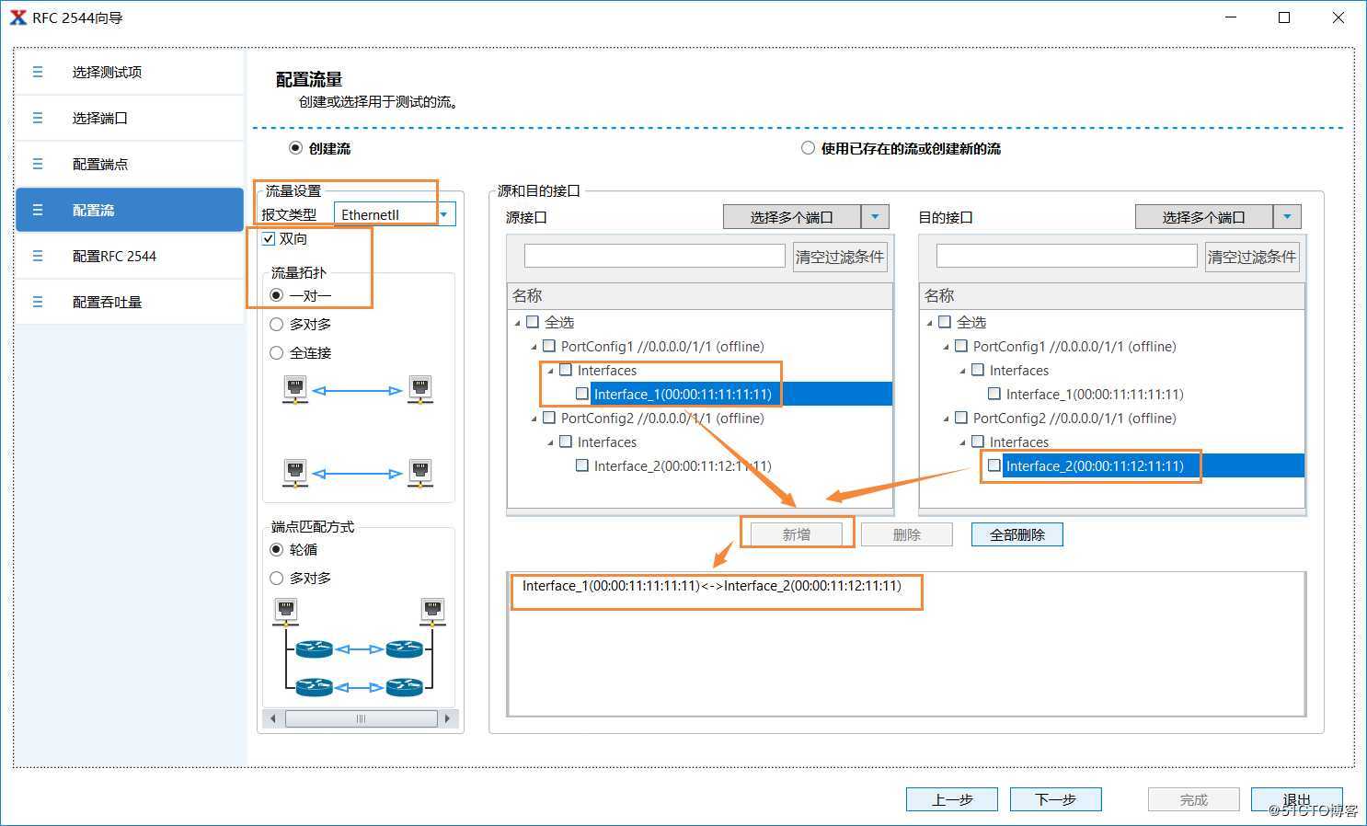The width and height of the screenshot is (1367, 826).
Task: Select 一对一 traffic topology
Action: pyautogui.click(x=276, y=295)
